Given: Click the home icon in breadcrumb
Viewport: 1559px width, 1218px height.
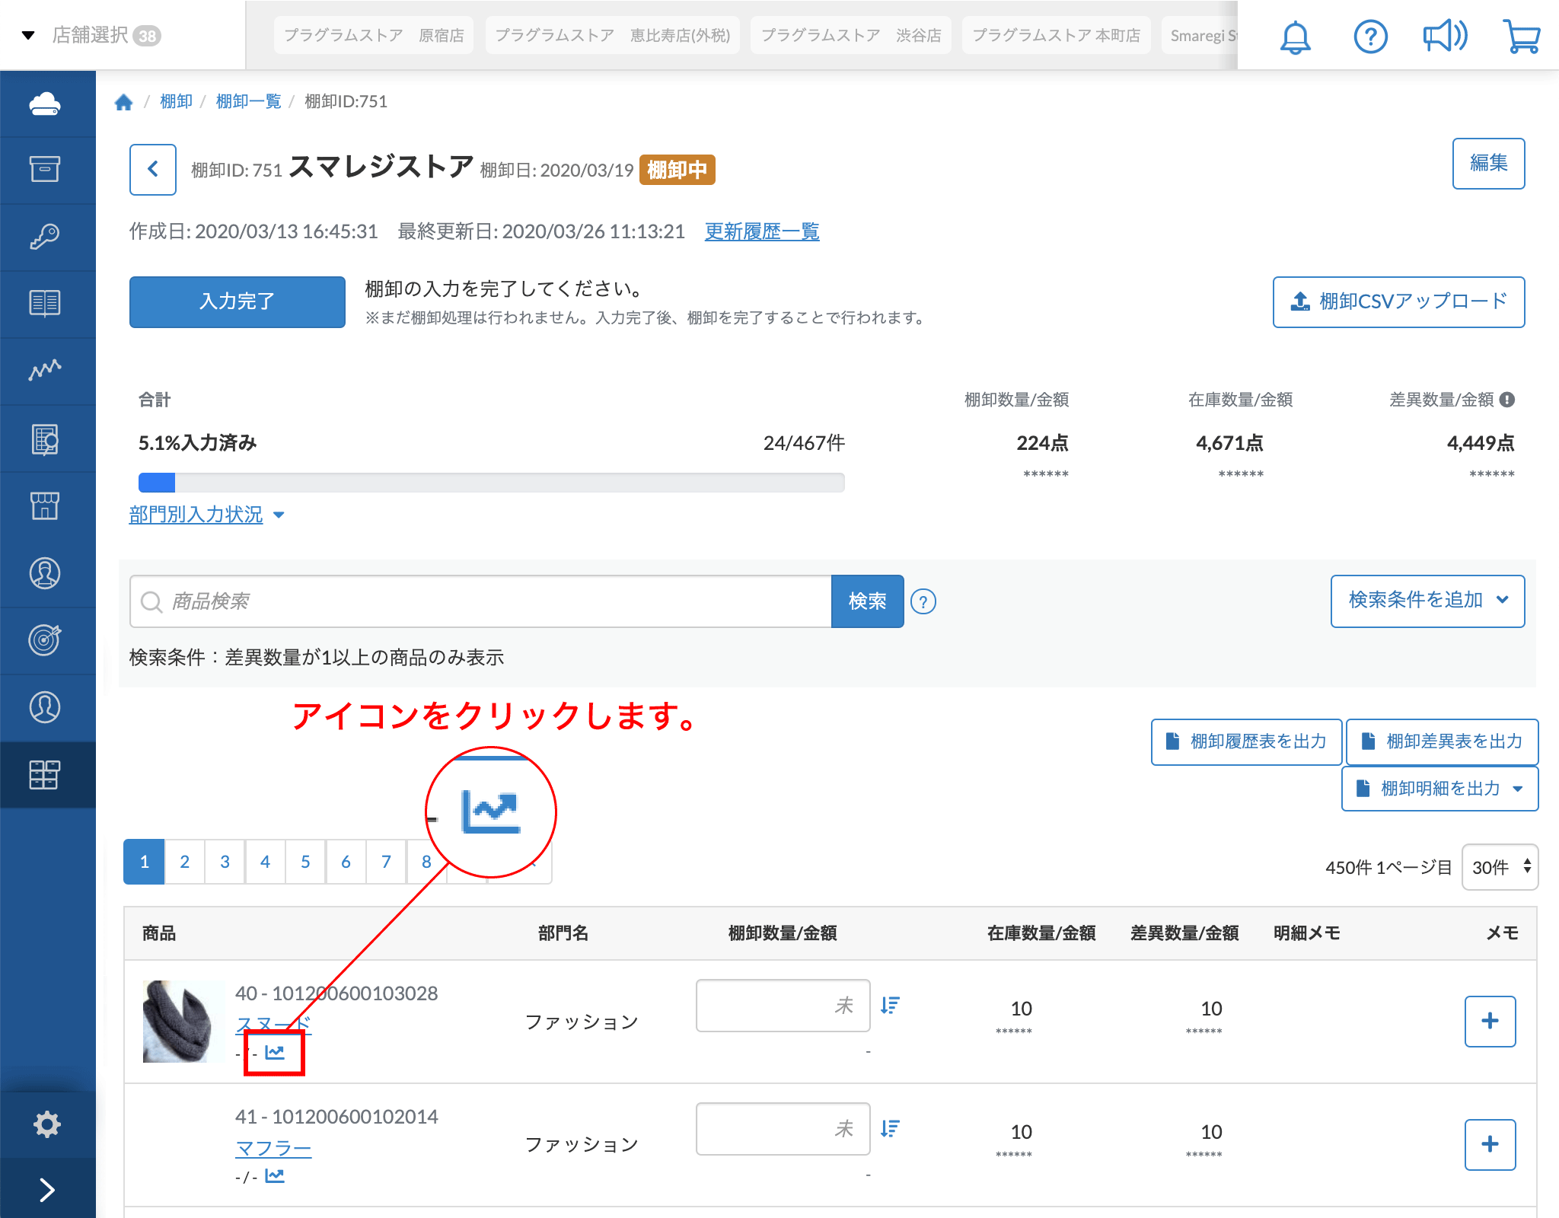Looking at the screenshot, I should [123, 102].
